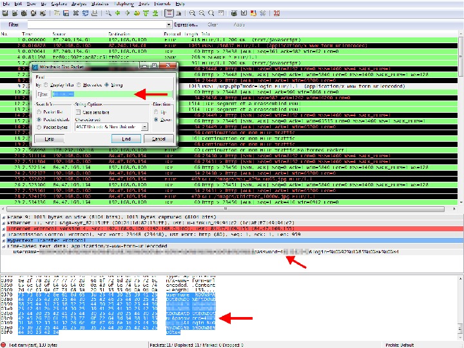Select Hex value search option
The height and width of the screenshot is (348, 464).
[x=79, y=85]
